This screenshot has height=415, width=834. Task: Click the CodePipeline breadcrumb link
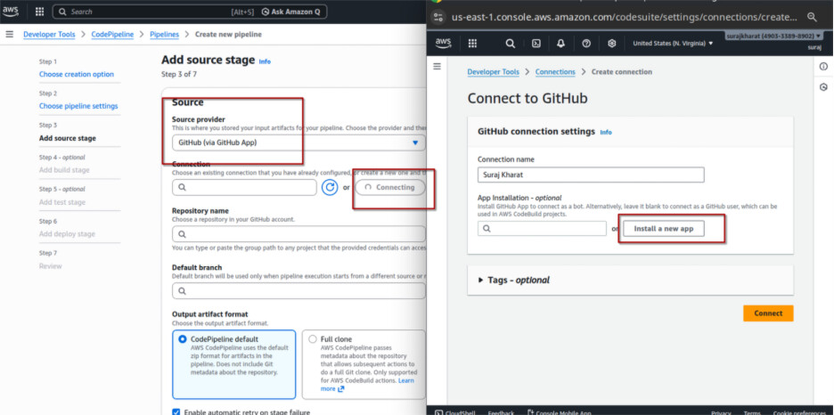click(112, 35)
